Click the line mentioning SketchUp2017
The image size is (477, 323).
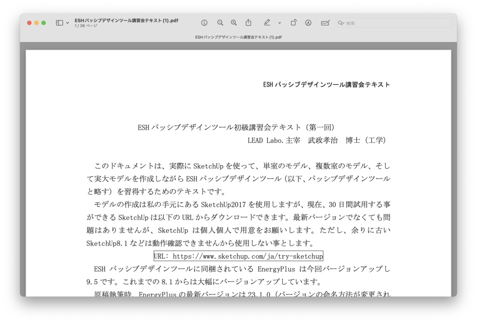click(242, 204)
